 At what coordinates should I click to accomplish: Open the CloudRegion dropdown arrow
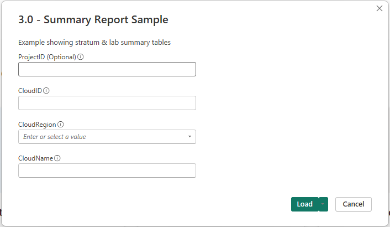coord(189,137)
